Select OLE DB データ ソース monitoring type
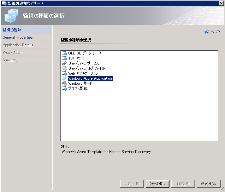The width and height of the screenshot is (225, 192). (85, 53)
